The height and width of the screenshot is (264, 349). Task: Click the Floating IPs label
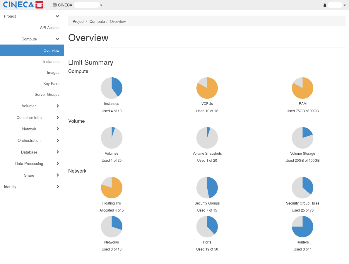pyautogui.click(x=112, y=203)
